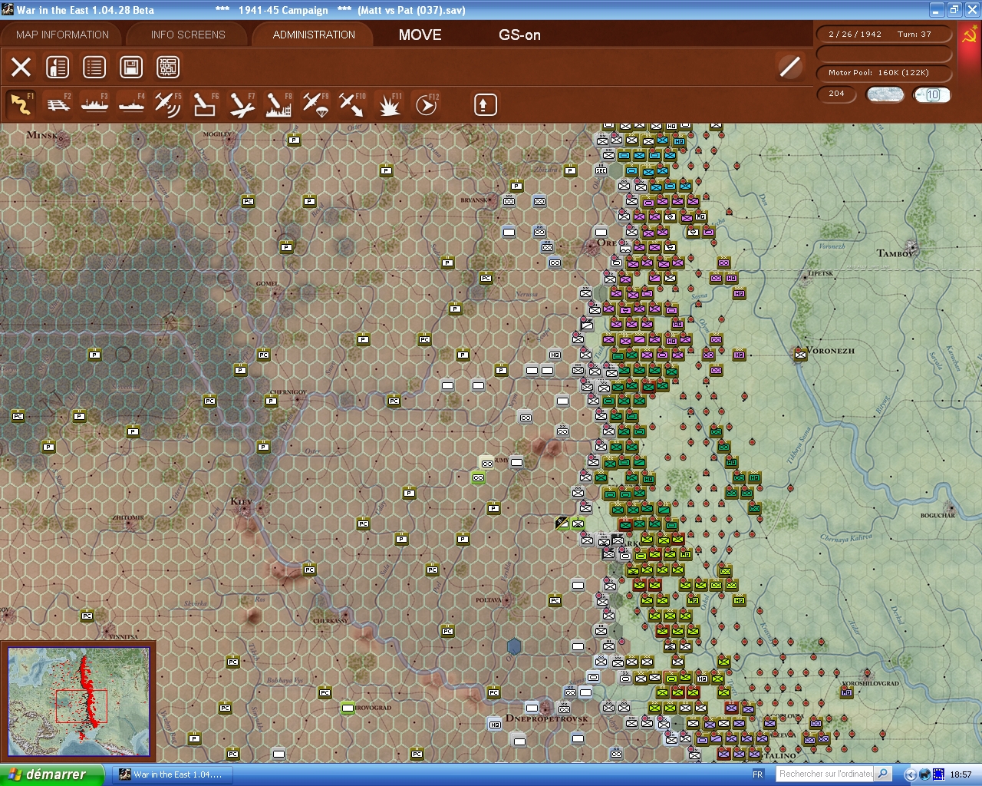The image size is (982, 786).
Task: Click the Gomel city label
Action: tap(267, 283)
